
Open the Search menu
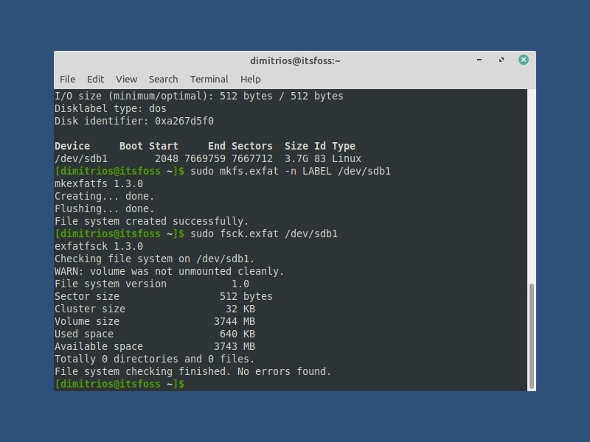point(163,79)
